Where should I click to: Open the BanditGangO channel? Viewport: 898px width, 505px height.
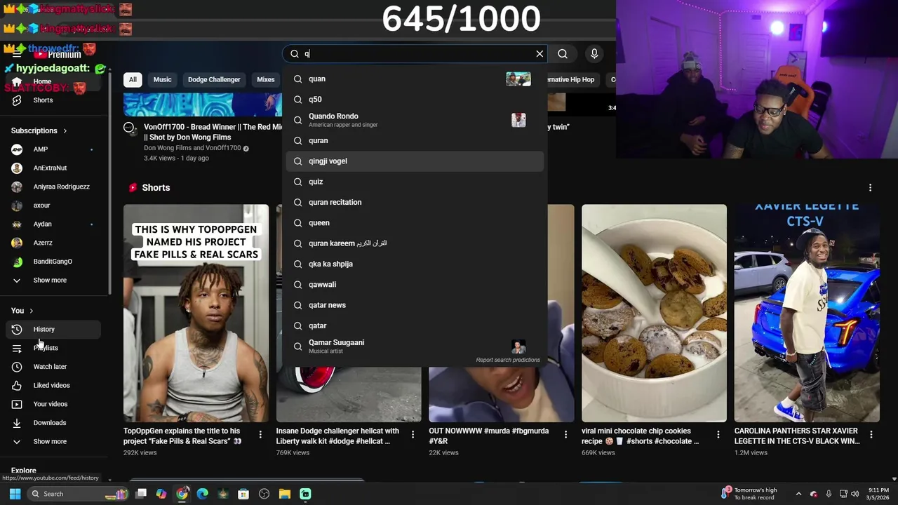click(x=53, y=262)
